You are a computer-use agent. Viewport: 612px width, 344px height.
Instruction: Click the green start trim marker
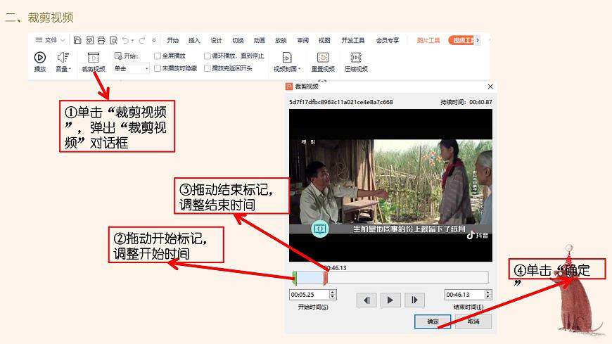coord(295,278)
